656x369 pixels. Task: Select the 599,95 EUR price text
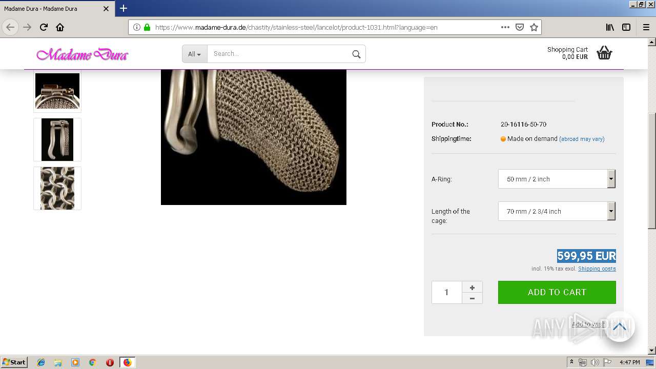[x=586, y=256]
